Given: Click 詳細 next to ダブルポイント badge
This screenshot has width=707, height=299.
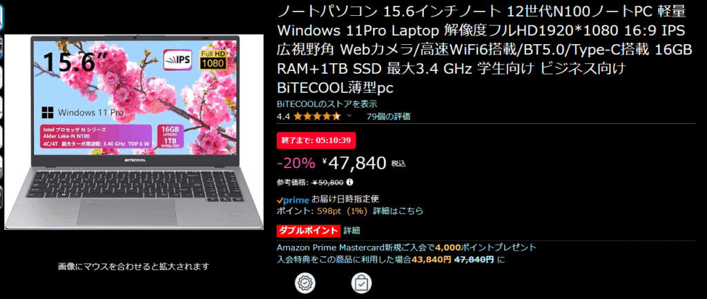Looking at the screenshot, I should (x=351, y=231).
